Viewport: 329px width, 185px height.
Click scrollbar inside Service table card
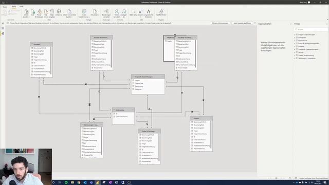211,134
